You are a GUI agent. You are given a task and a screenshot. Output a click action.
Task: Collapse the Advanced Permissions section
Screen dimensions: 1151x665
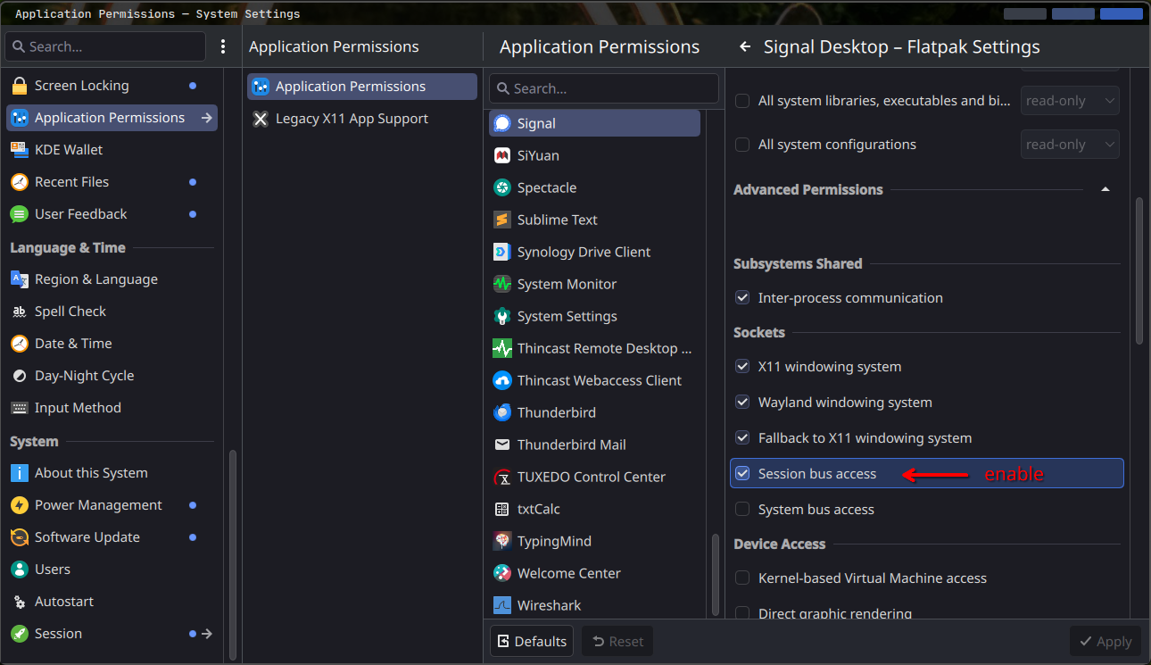1105,189
